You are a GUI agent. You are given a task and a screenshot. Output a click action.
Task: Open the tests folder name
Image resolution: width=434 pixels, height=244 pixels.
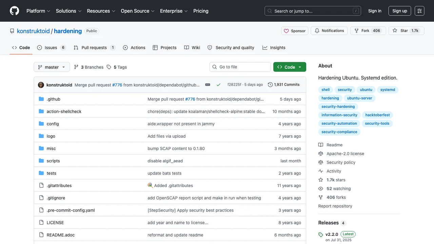[x=52, y=173]
